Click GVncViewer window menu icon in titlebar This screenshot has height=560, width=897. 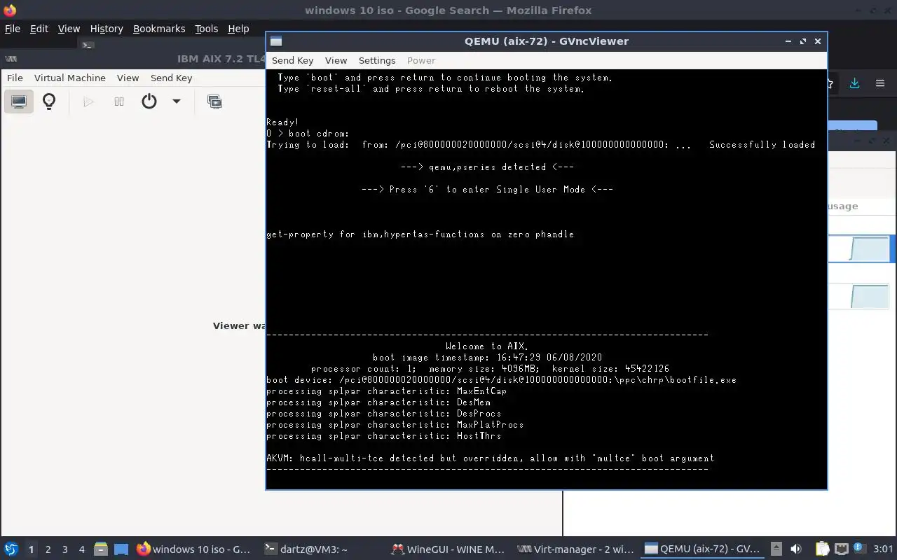276,41
